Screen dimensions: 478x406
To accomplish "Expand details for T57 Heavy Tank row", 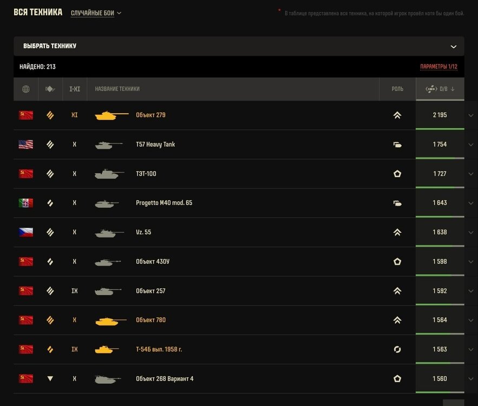I will pyautogui.click(x=471, y=145).
